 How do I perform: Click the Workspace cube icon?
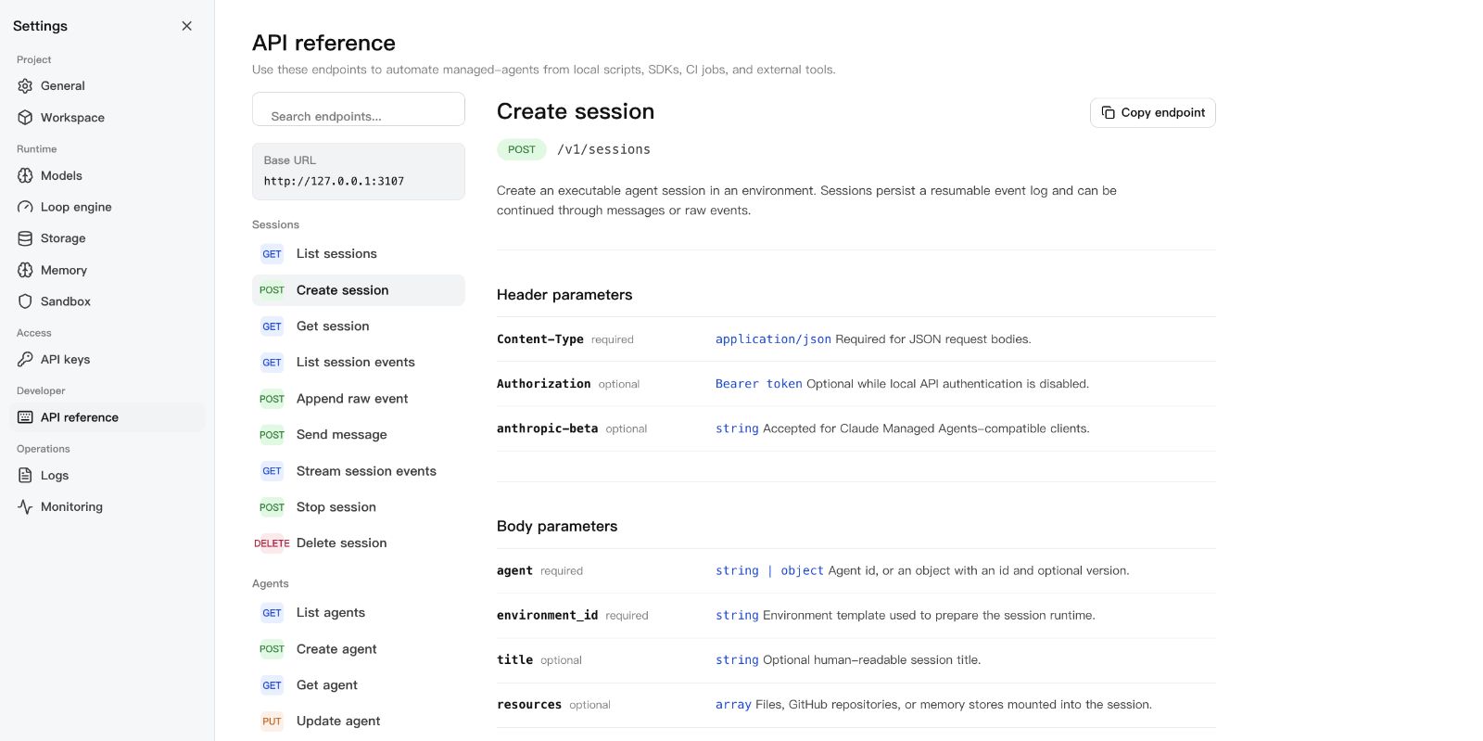[25, 118]
